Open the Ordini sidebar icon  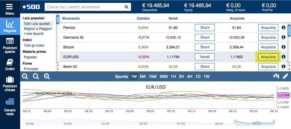10,62
